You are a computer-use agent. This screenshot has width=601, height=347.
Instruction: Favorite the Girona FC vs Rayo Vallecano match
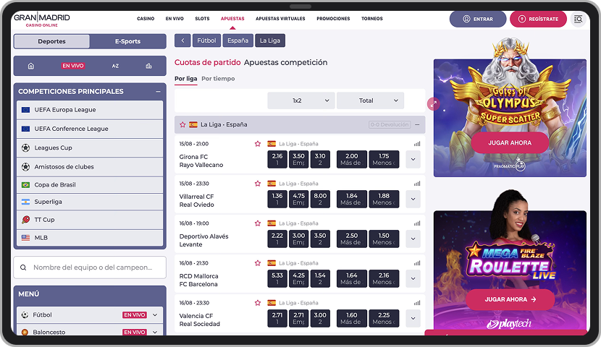[258, 144]
